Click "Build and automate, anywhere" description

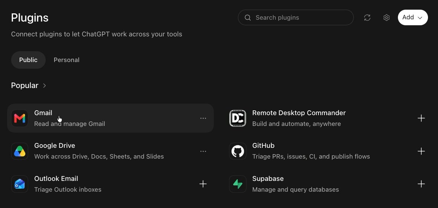(296, 124)
